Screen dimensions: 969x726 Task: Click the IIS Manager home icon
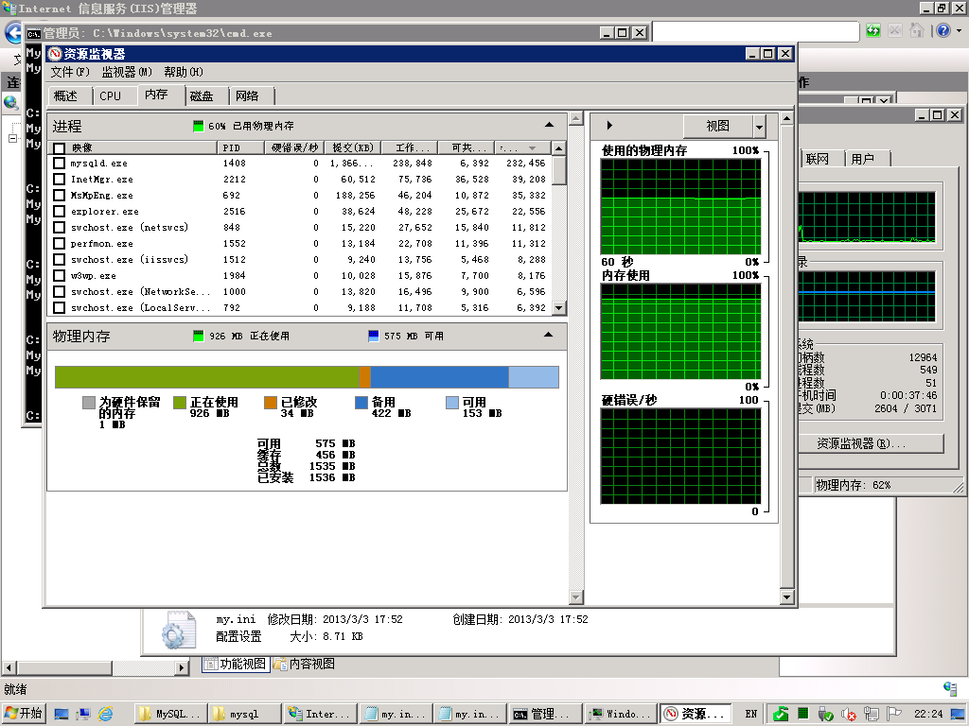pyautogui.click(x=916, y=31)
